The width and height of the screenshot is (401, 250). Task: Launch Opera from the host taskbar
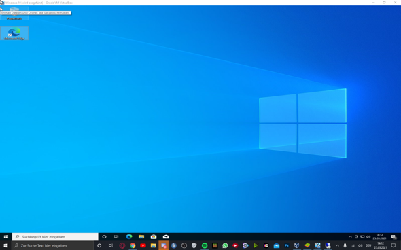coord(122,245)
